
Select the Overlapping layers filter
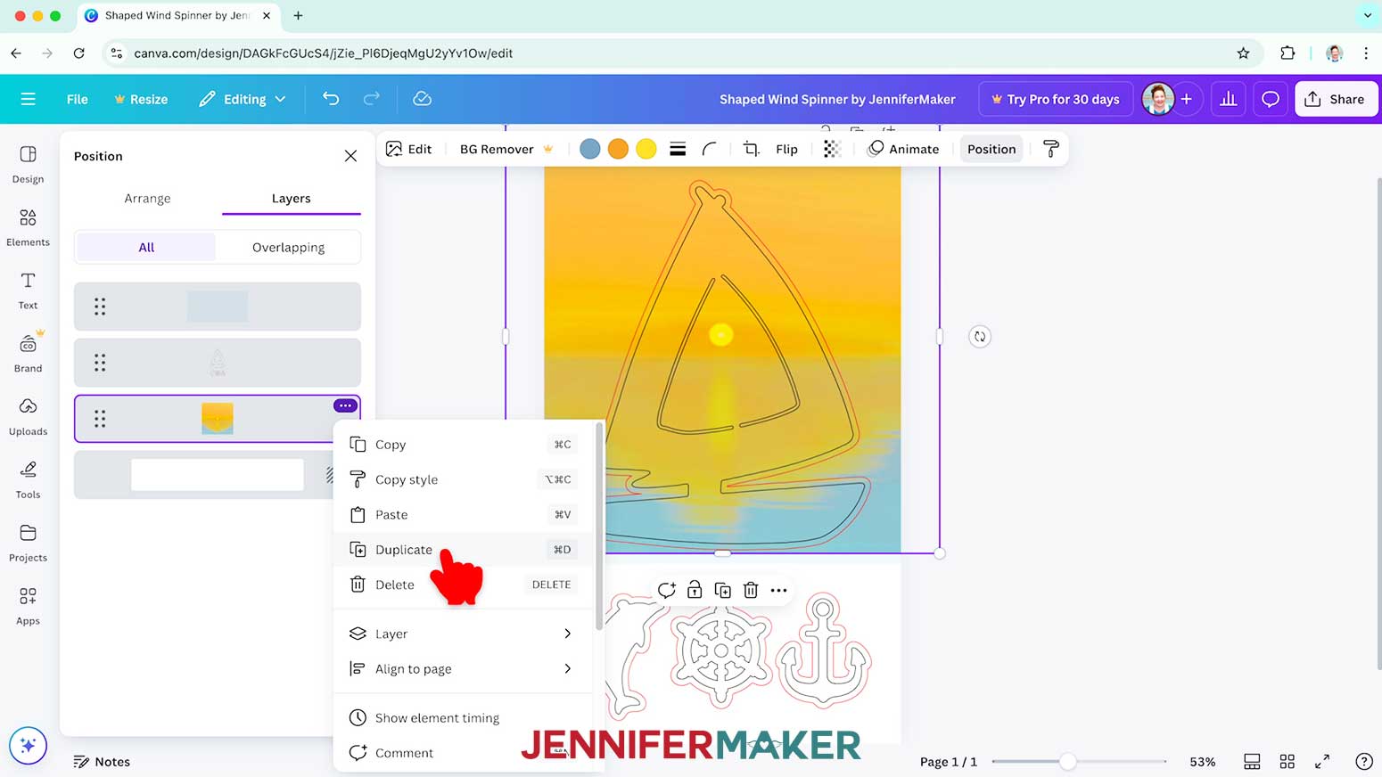point(288,247)
